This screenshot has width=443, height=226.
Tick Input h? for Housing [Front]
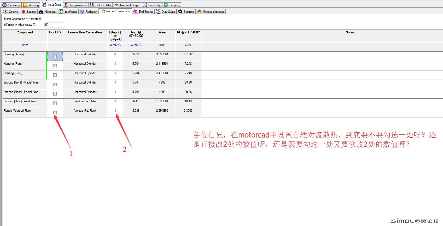(x=55, y=66)
